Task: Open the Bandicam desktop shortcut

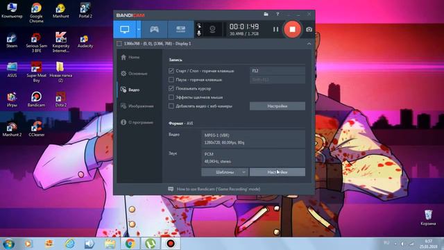Action: coord(36,99)
